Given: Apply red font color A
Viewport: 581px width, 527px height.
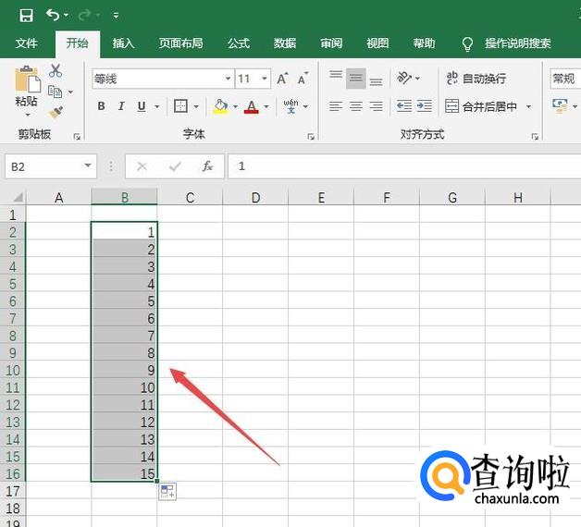Looking at the screenshot, I should tap(252, 106).
